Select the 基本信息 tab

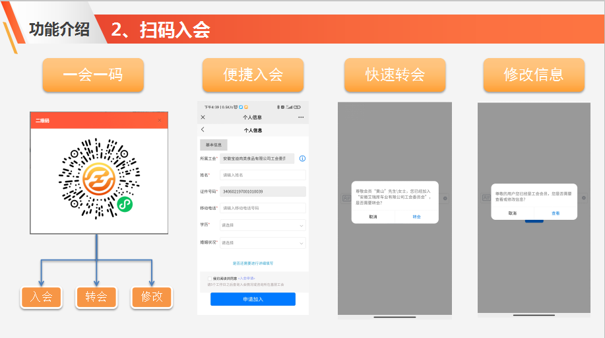pos(214,145)
